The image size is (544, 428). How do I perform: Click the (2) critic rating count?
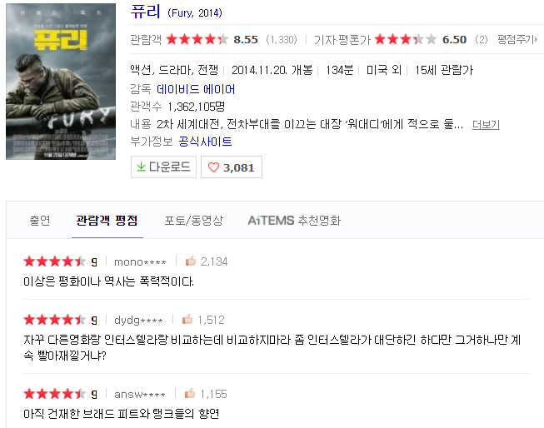point(482,40)
